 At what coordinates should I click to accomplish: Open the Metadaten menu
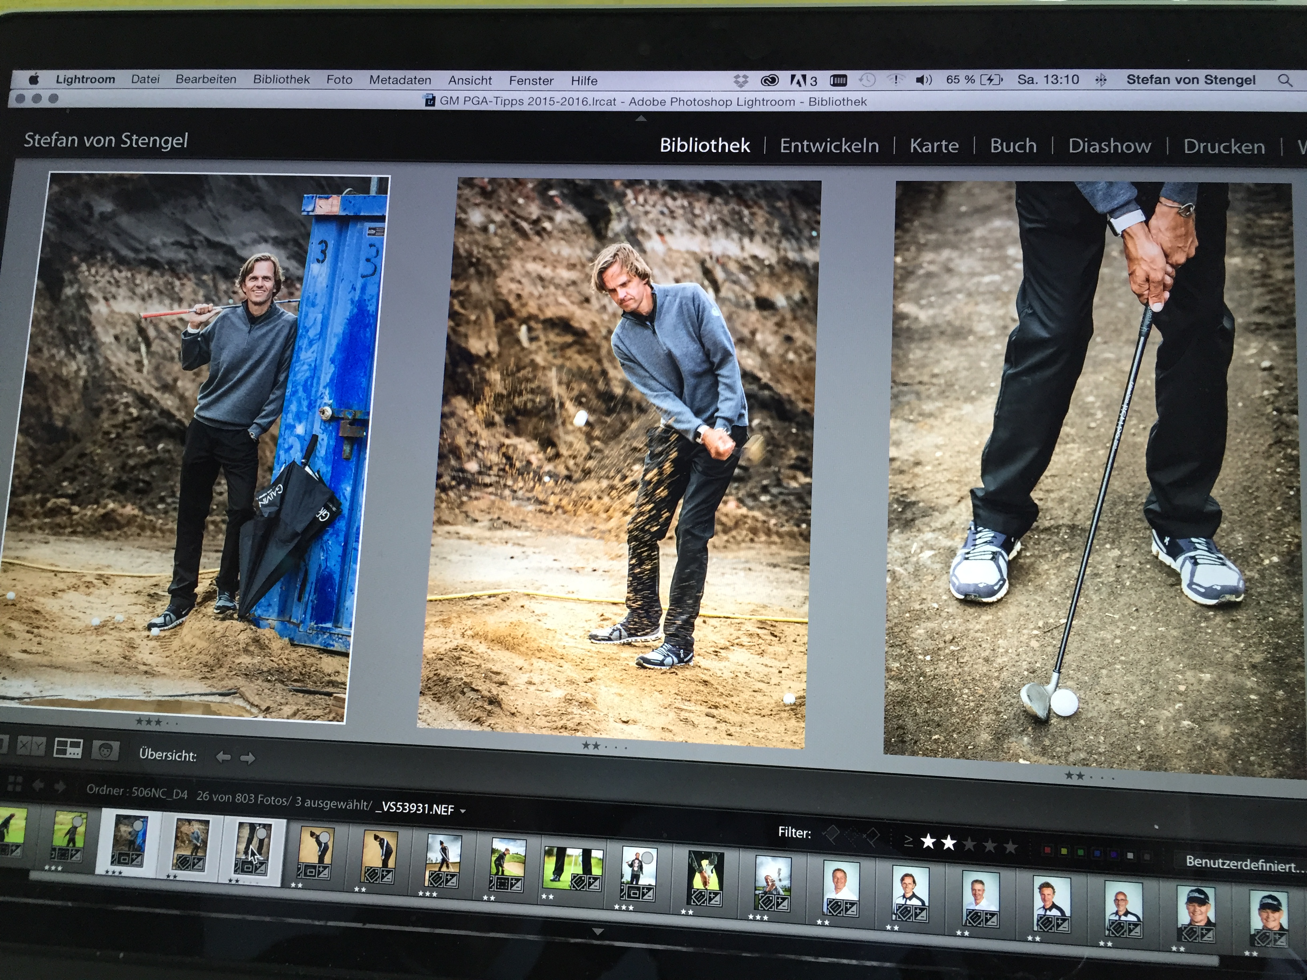[400, 80]
